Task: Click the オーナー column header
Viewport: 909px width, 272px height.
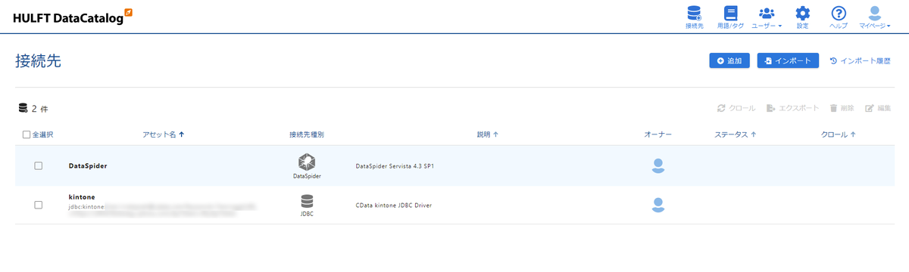Action: click(658, 134)
